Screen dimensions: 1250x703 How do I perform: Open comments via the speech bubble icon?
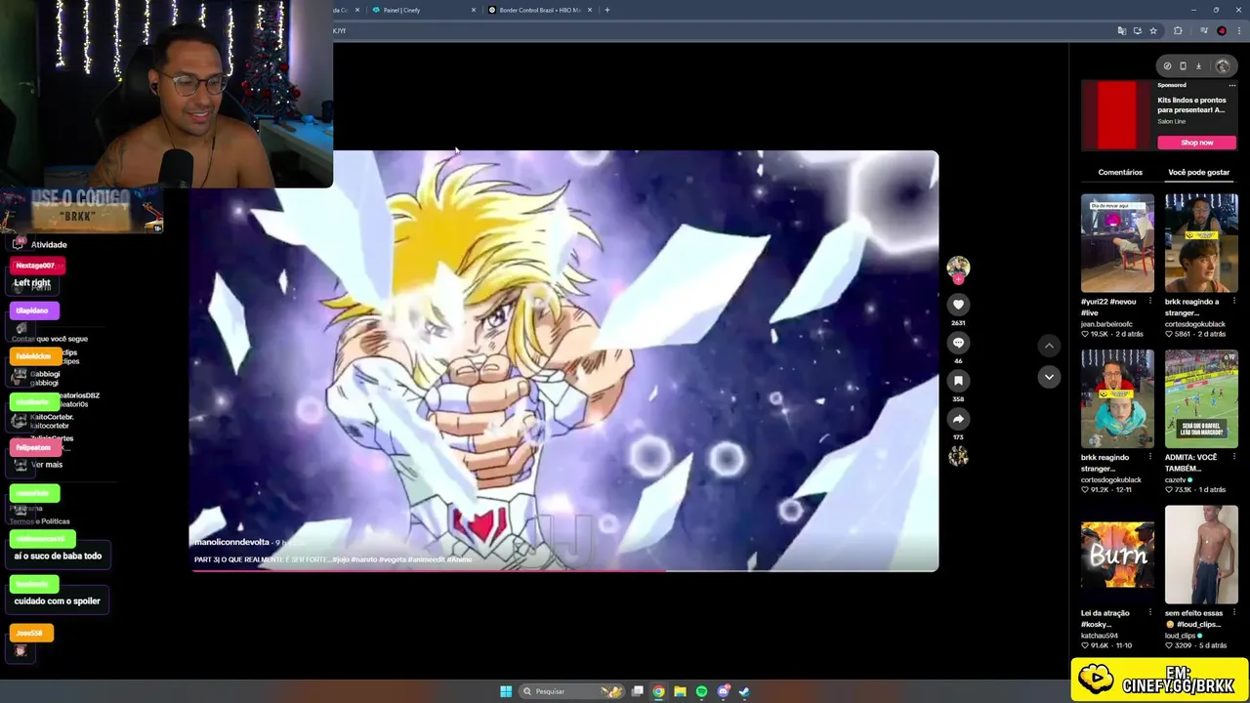click(958, 343)
